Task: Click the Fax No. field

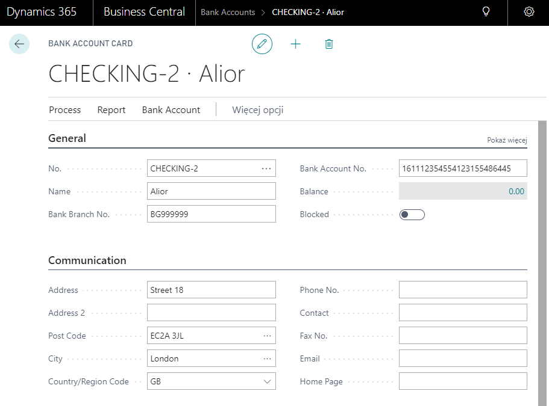Action: coord(463,336)
